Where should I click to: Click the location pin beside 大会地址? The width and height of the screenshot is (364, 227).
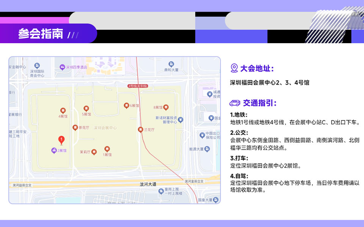pos(234,68)
